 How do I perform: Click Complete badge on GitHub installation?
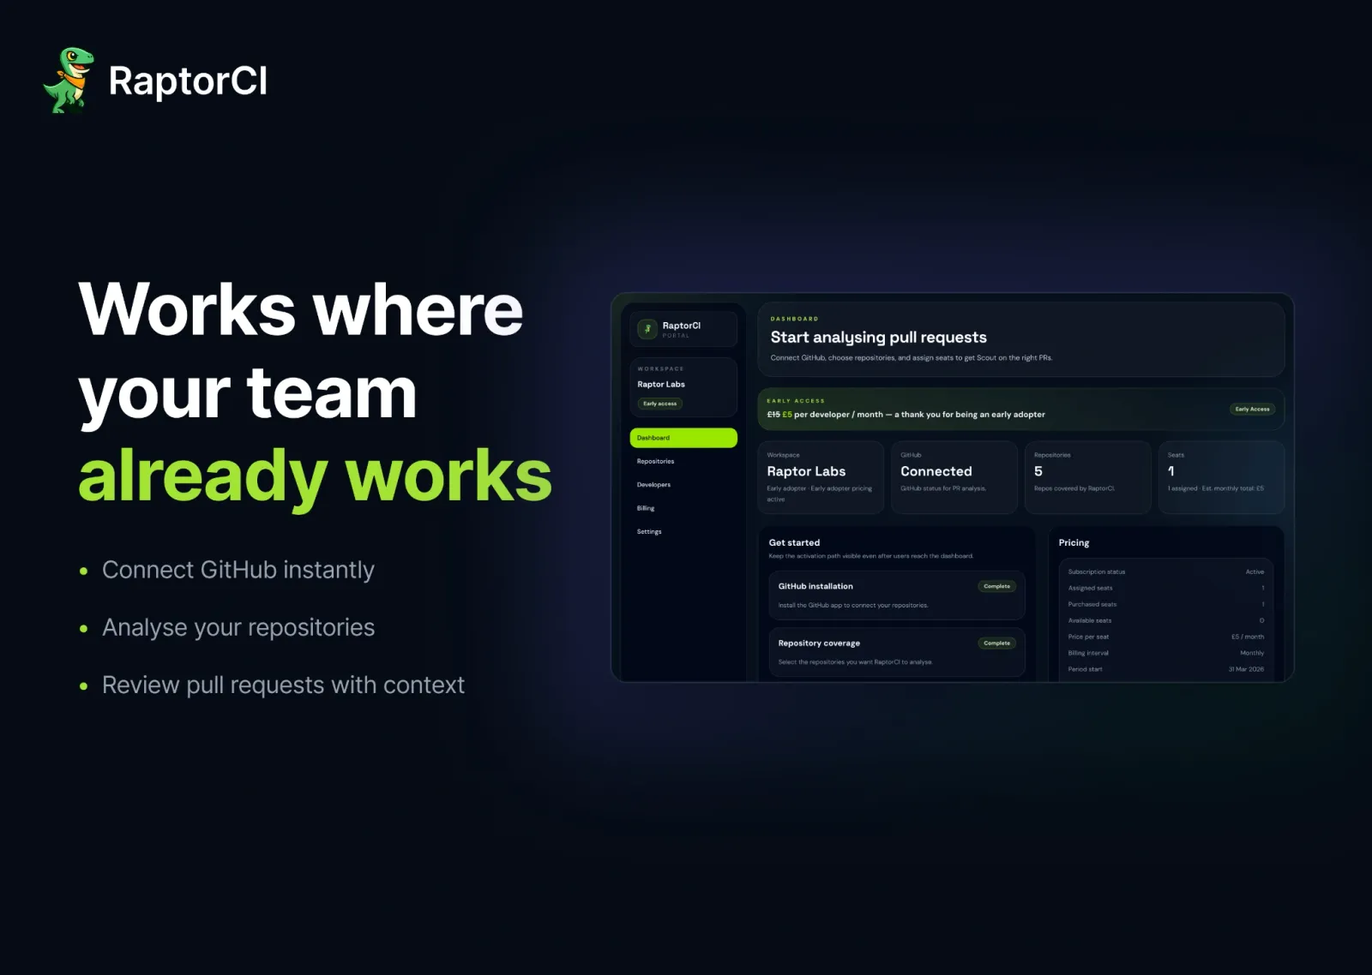point(996,587)
